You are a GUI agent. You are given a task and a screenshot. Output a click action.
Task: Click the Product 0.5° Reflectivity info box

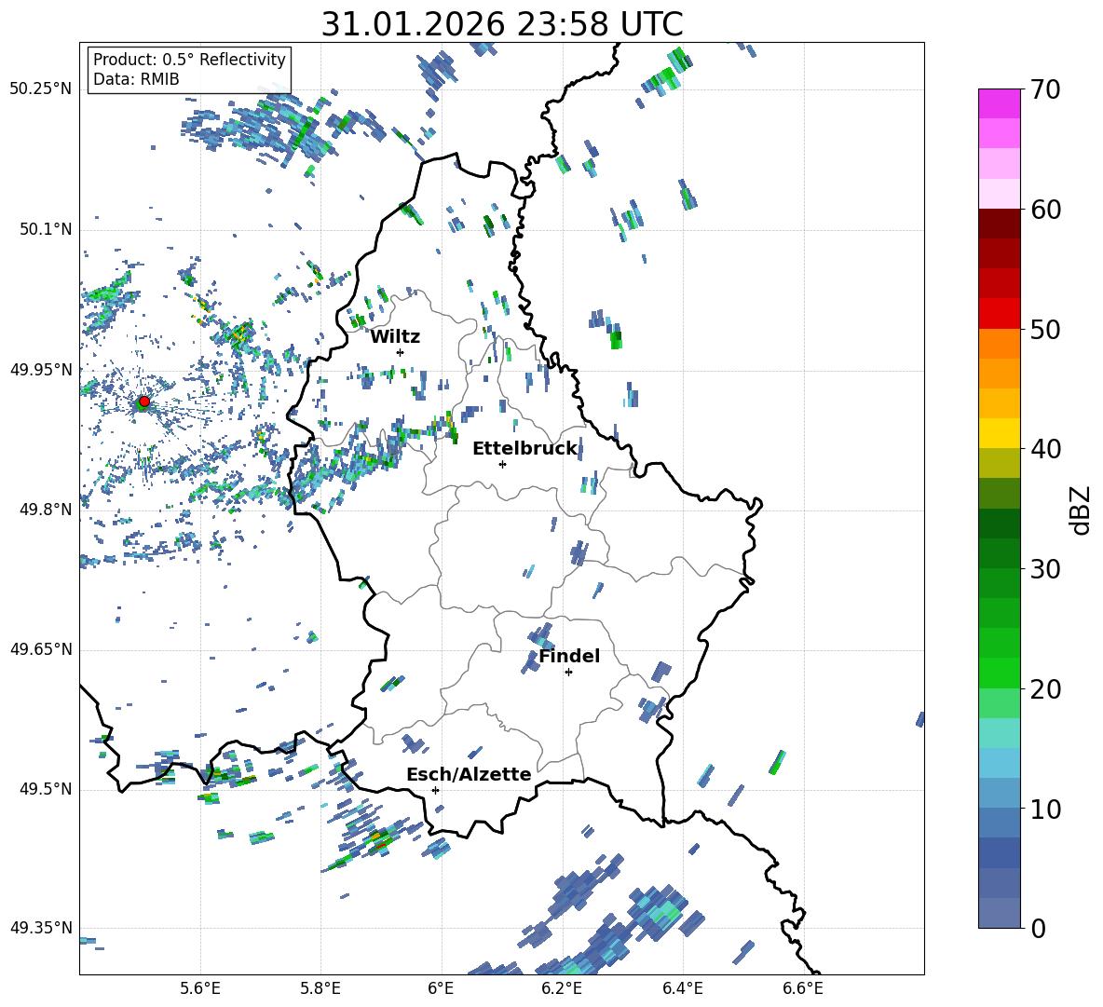[189, 70]
